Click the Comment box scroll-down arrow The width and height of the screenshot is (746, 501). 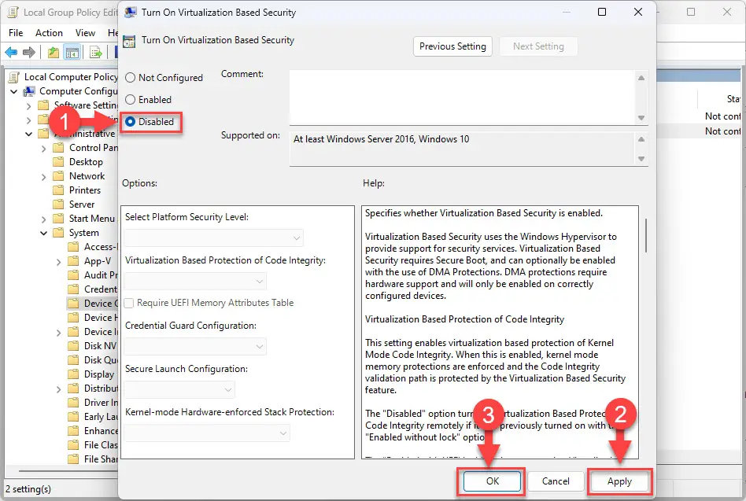click(641, 118)
